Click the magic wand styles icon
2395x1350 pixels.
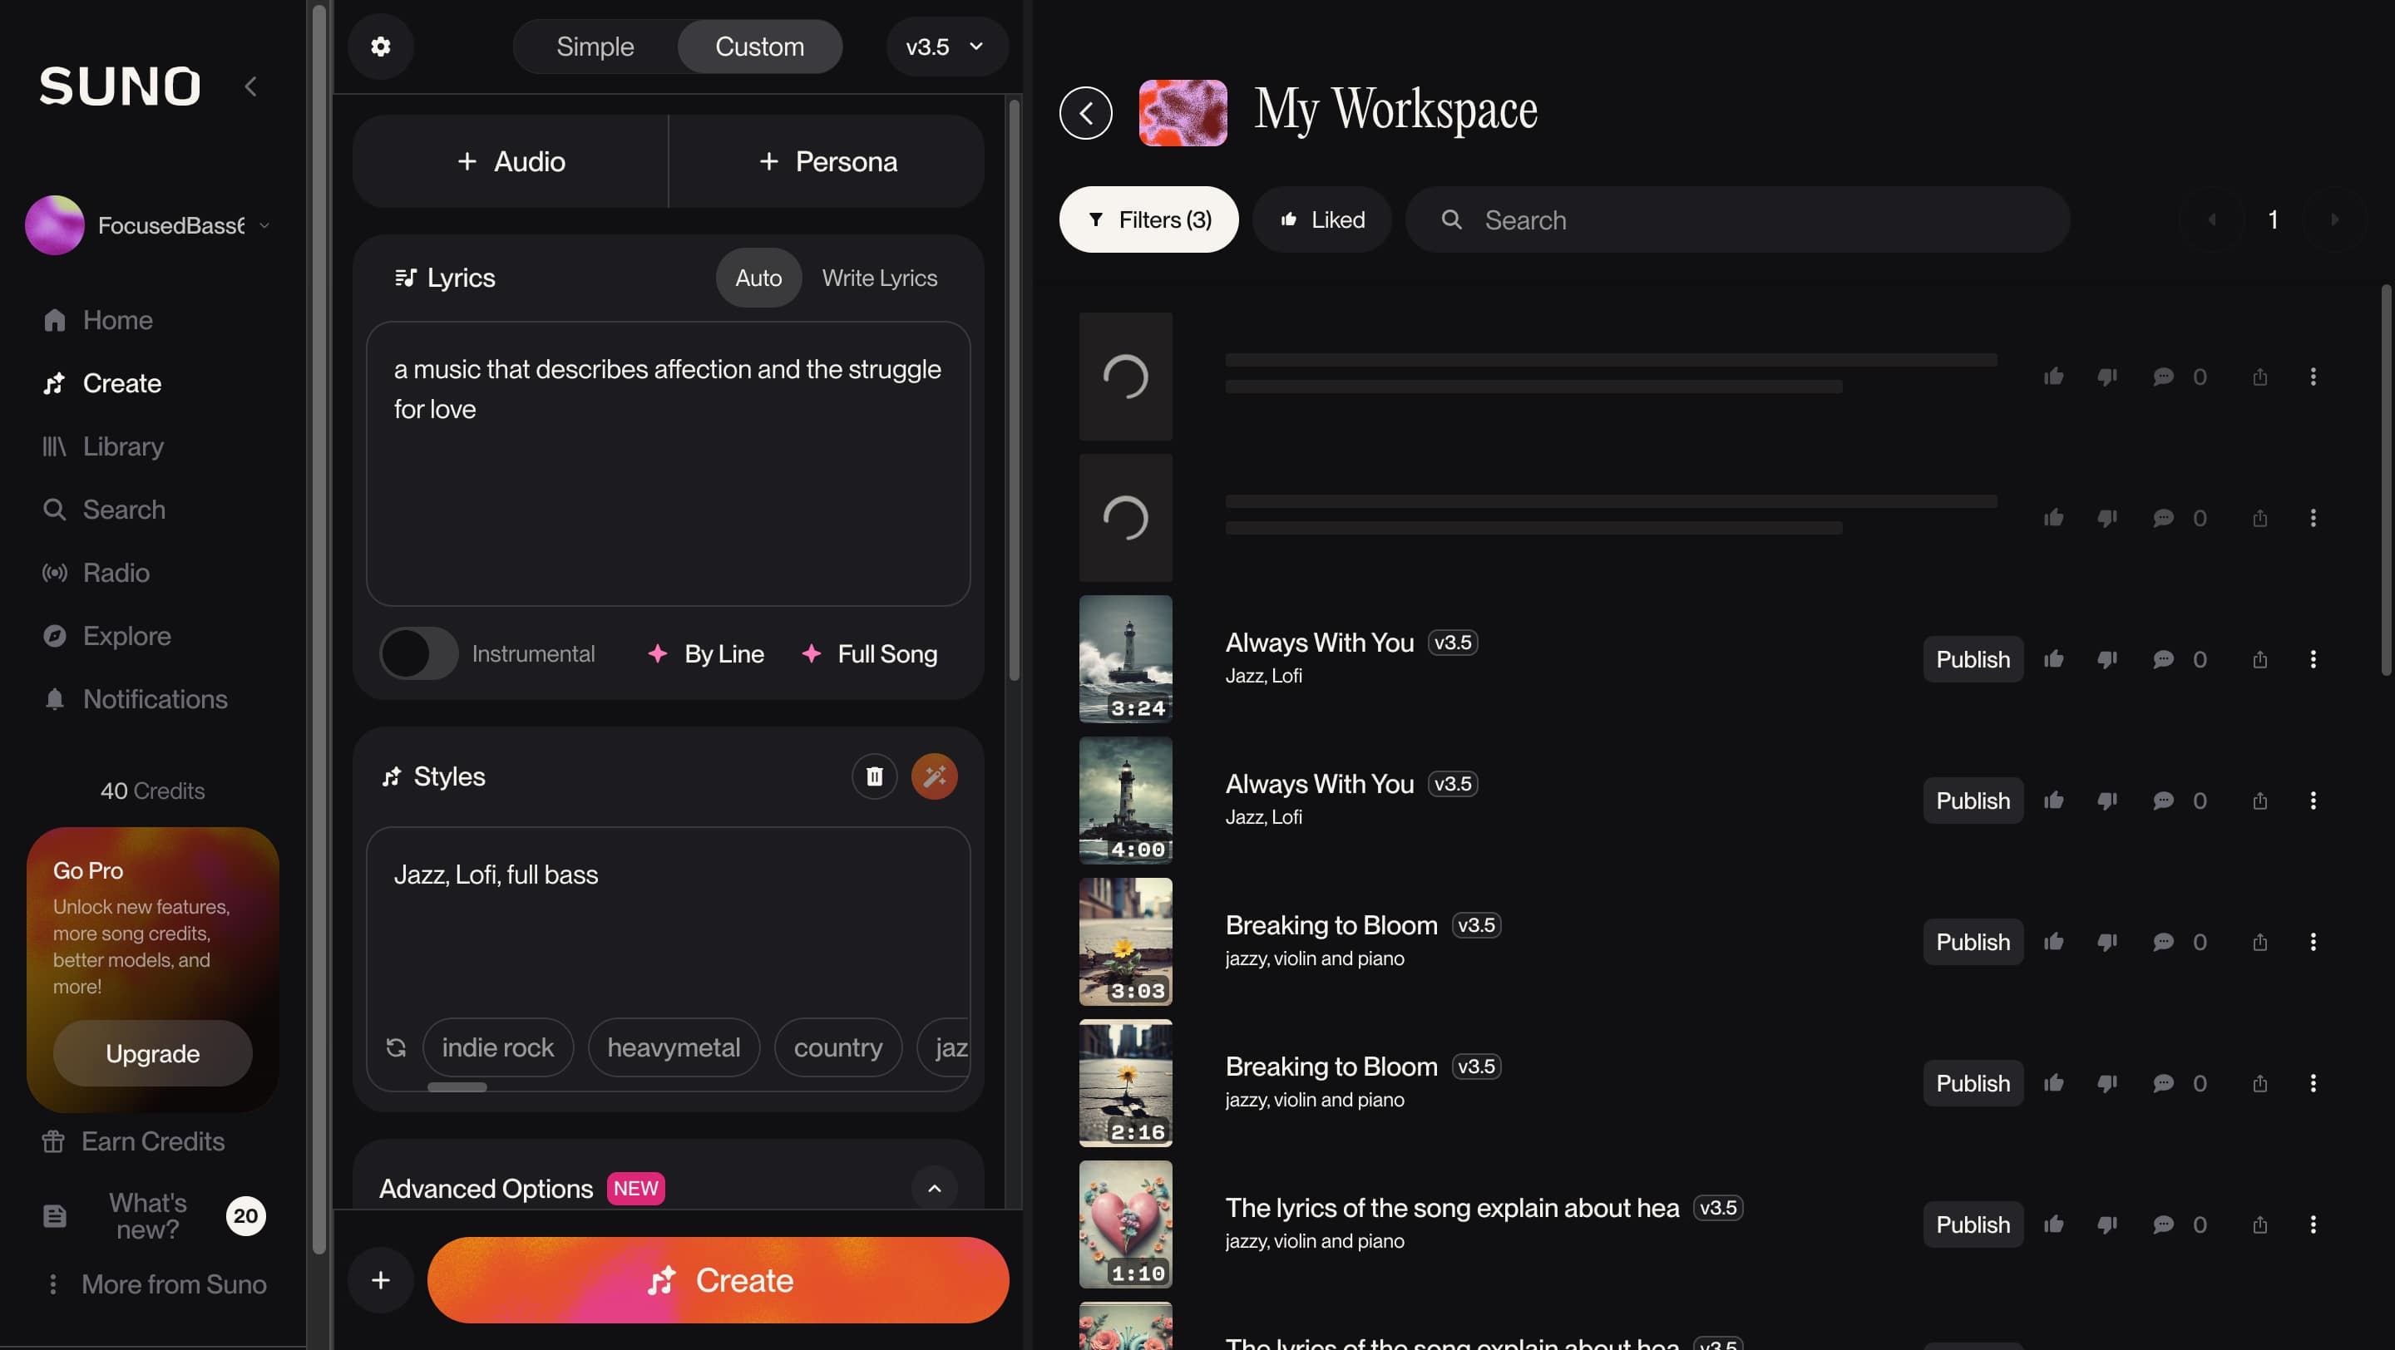point(933,776)
